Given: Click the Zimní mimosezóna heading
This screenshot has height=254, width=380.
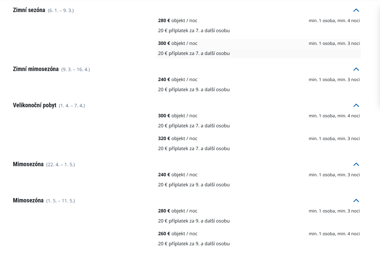Looking at the screenshot, I should click(36, 69).
